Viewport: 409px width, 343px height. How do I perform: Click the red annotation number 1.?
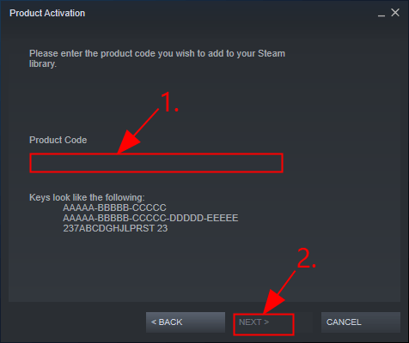169,102
